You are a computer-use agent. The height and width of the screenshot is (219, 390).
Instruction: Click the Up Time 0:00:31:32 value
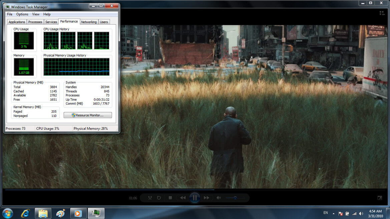coord(101,99)
